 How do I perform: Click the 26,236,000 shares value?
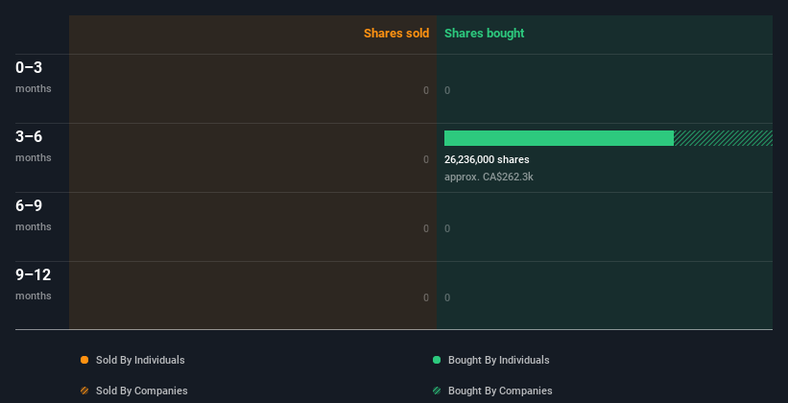point(487,160)
